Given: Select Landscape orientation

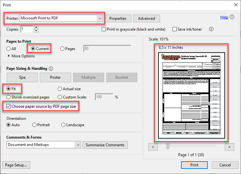Looking at the screenshot, I should click(x=63, y=125).
